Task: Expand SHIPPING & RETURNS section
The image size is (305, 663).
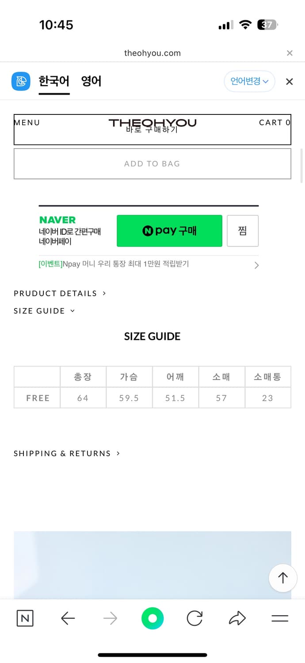Action: 67,453
